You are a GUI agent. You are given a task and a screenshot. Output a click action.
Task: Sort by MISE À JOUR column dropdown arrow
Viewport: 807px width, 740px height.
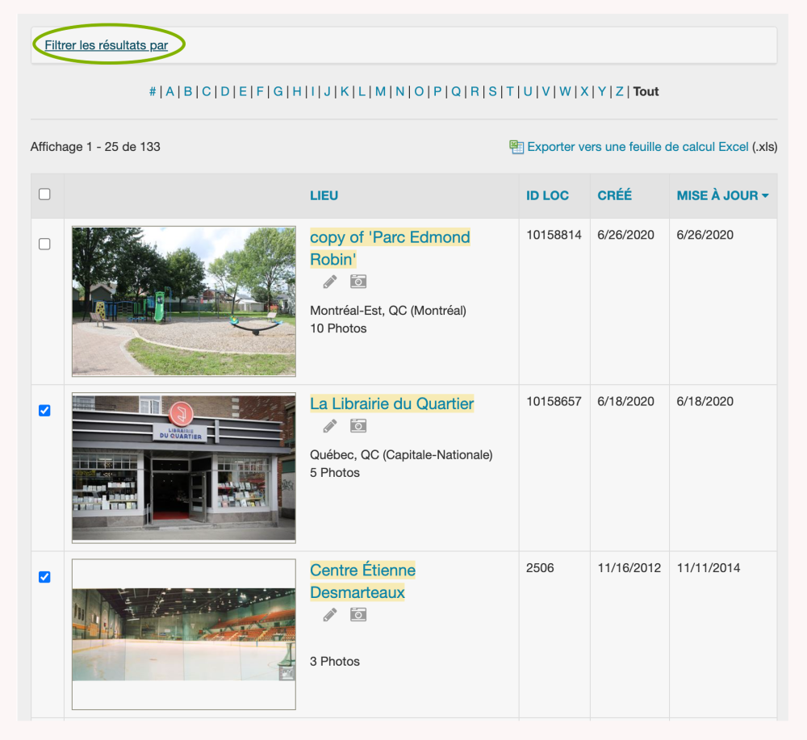(765, 195)
